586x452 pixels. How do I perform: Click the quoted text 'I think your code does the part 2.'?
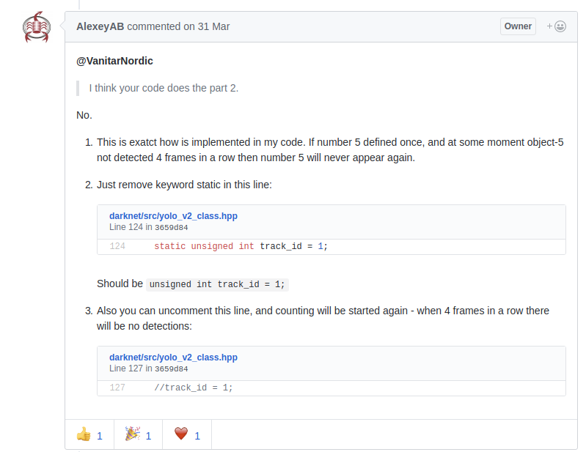click(x=164, y=88)
